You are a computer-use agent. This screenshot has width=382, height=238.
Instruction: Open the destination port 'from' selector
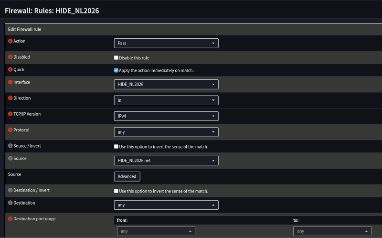pos(156,231)
